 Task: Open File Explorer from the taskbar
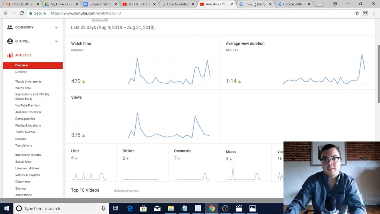[171, 208]
